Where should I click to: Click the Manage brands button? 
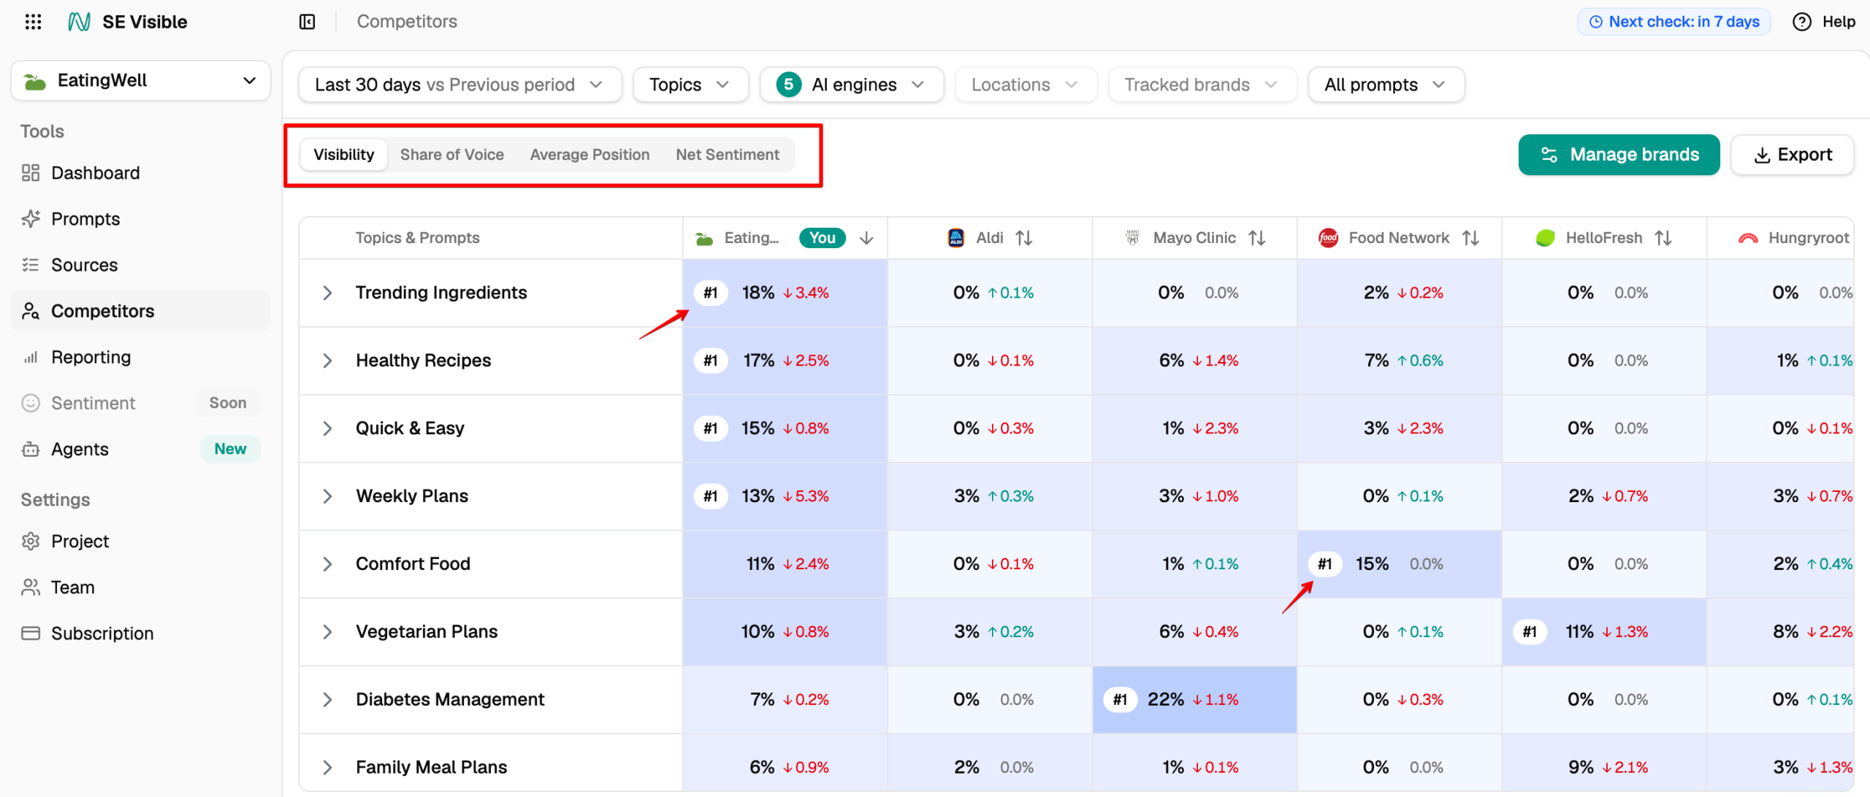coord(1619,155)
